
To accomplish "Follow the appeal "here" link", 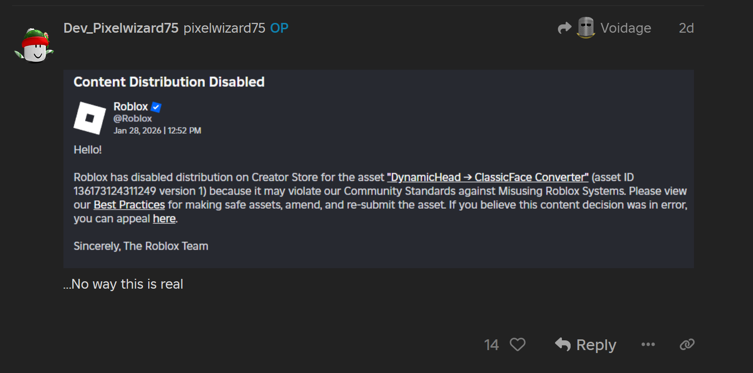I will coord(164,219).
